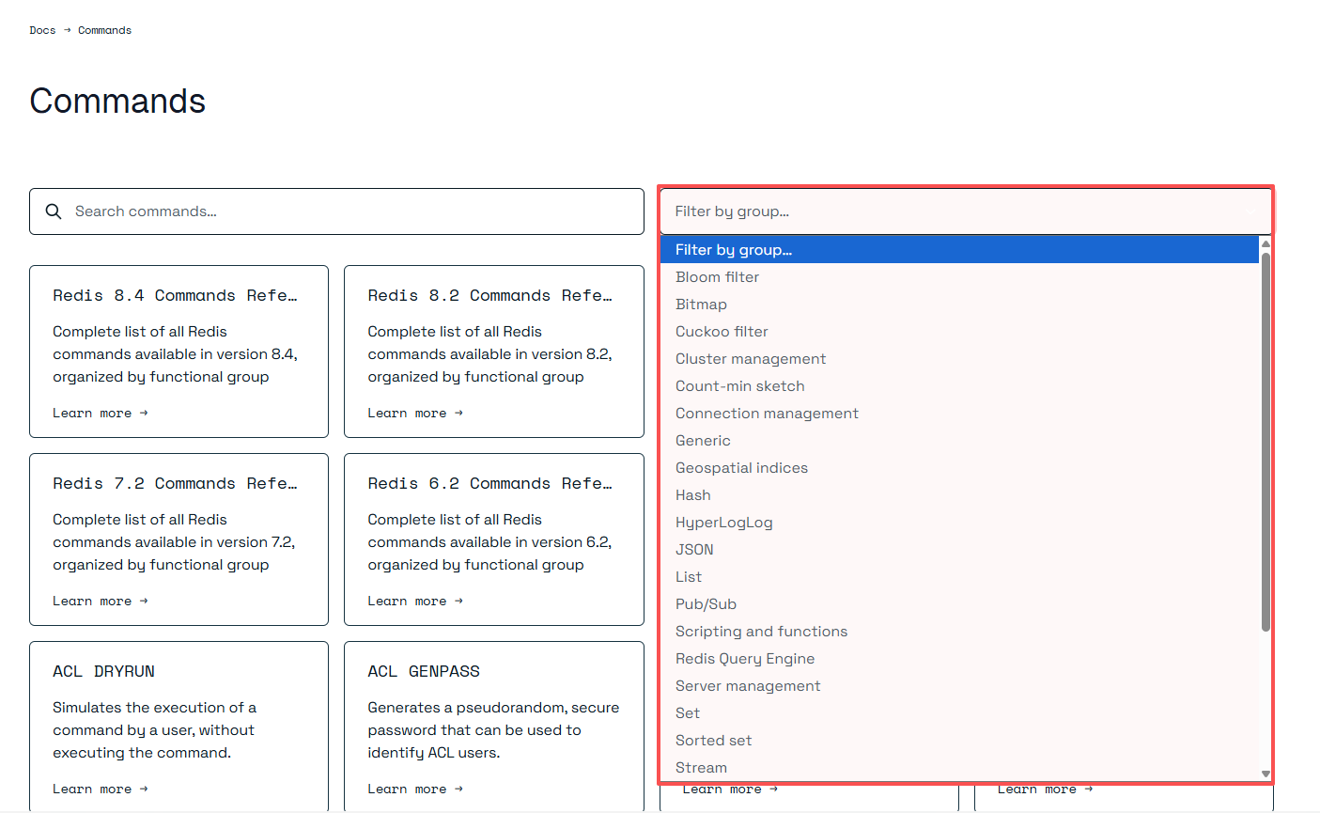This screenshot has height=813, width=1320.
Task: Choose Geospatial indices from the list
Action: [959, 468]
